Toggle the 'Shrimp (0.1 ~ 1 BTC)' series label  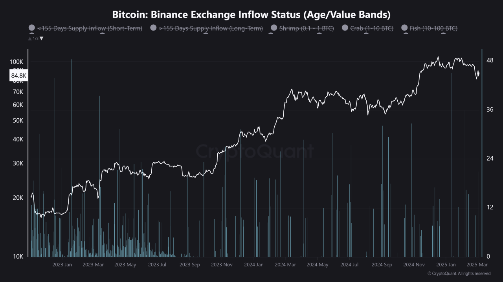(x=306, y=28)
